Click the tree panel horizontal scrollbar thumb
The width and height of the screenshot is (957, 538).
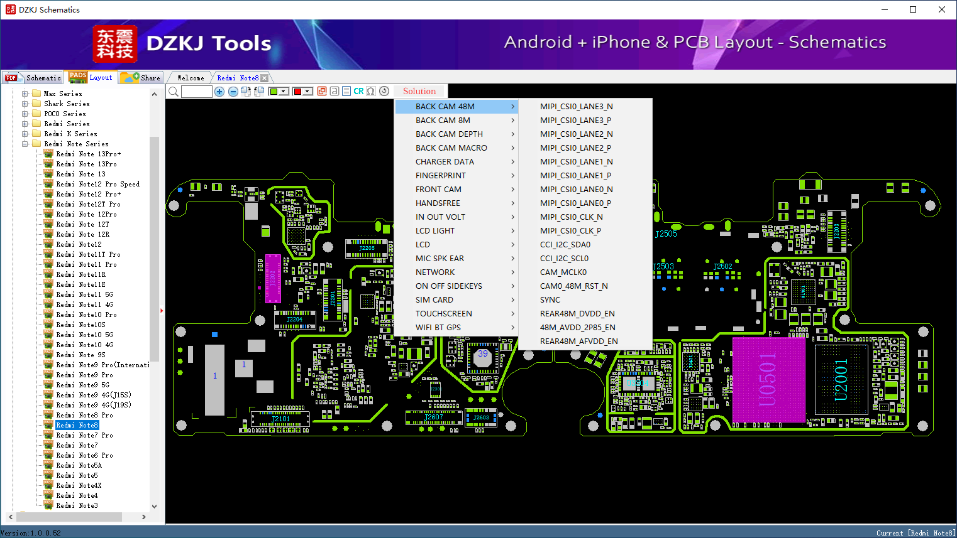(x=69, y=517)
